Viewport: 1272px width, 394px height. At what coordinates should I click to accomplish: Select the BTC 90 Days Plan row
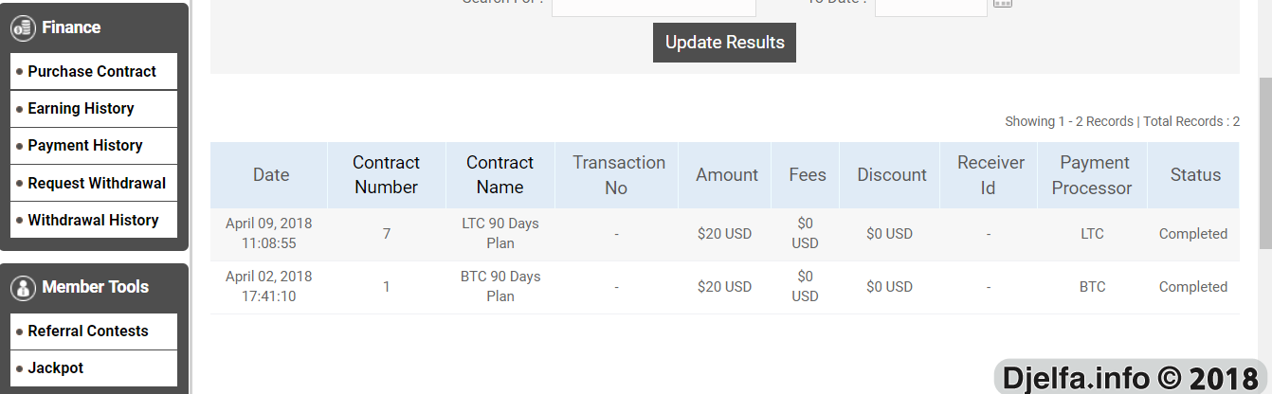(724, 287)
